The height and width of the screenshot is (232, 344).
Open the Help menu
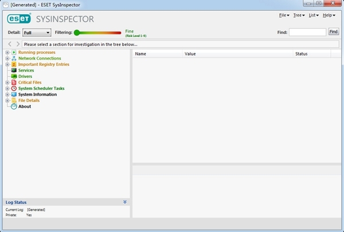(329, 15)
